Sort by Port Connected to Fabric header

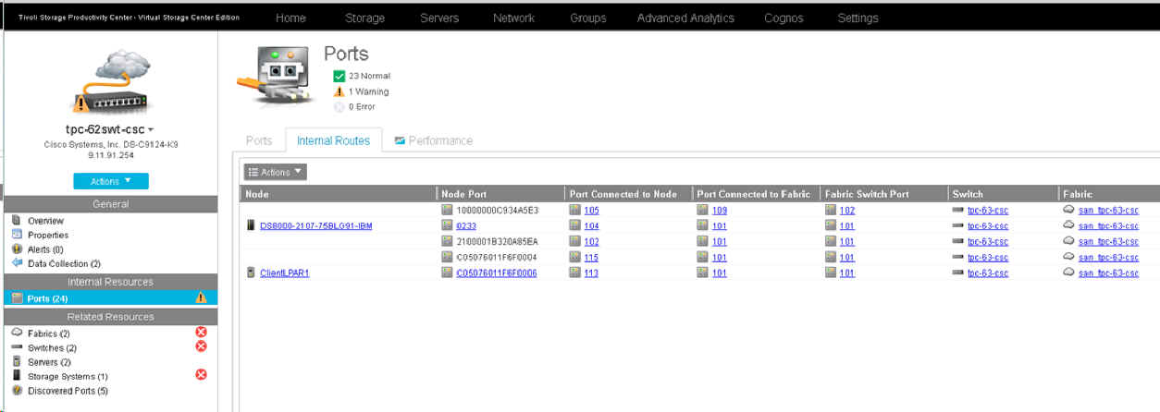(757, 194)
